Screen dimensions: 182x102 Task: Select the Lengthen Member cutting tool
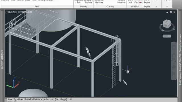(99, 1)
